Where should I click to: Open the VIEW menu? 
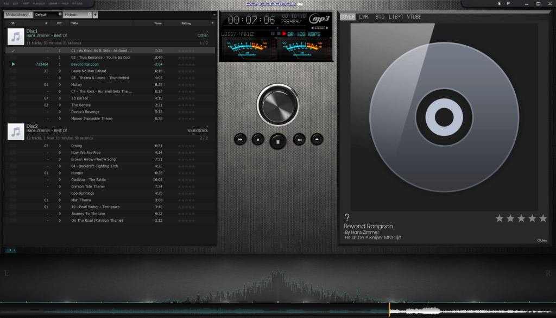pos(26,4)
